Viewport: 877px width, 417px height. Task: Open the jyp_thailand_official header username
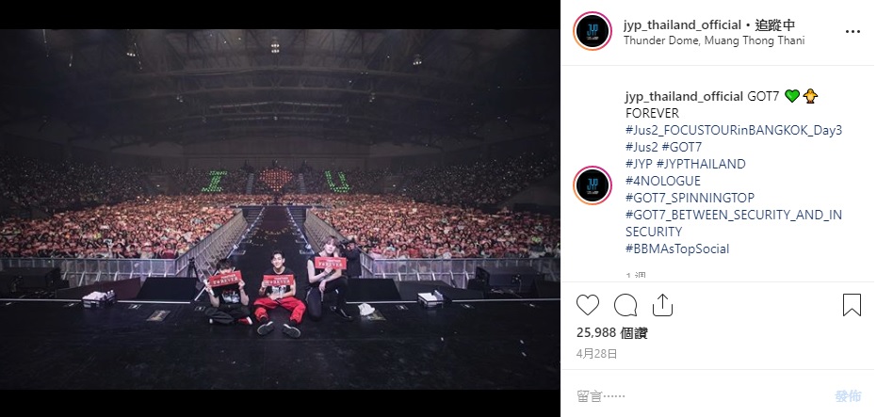point(682,25)
